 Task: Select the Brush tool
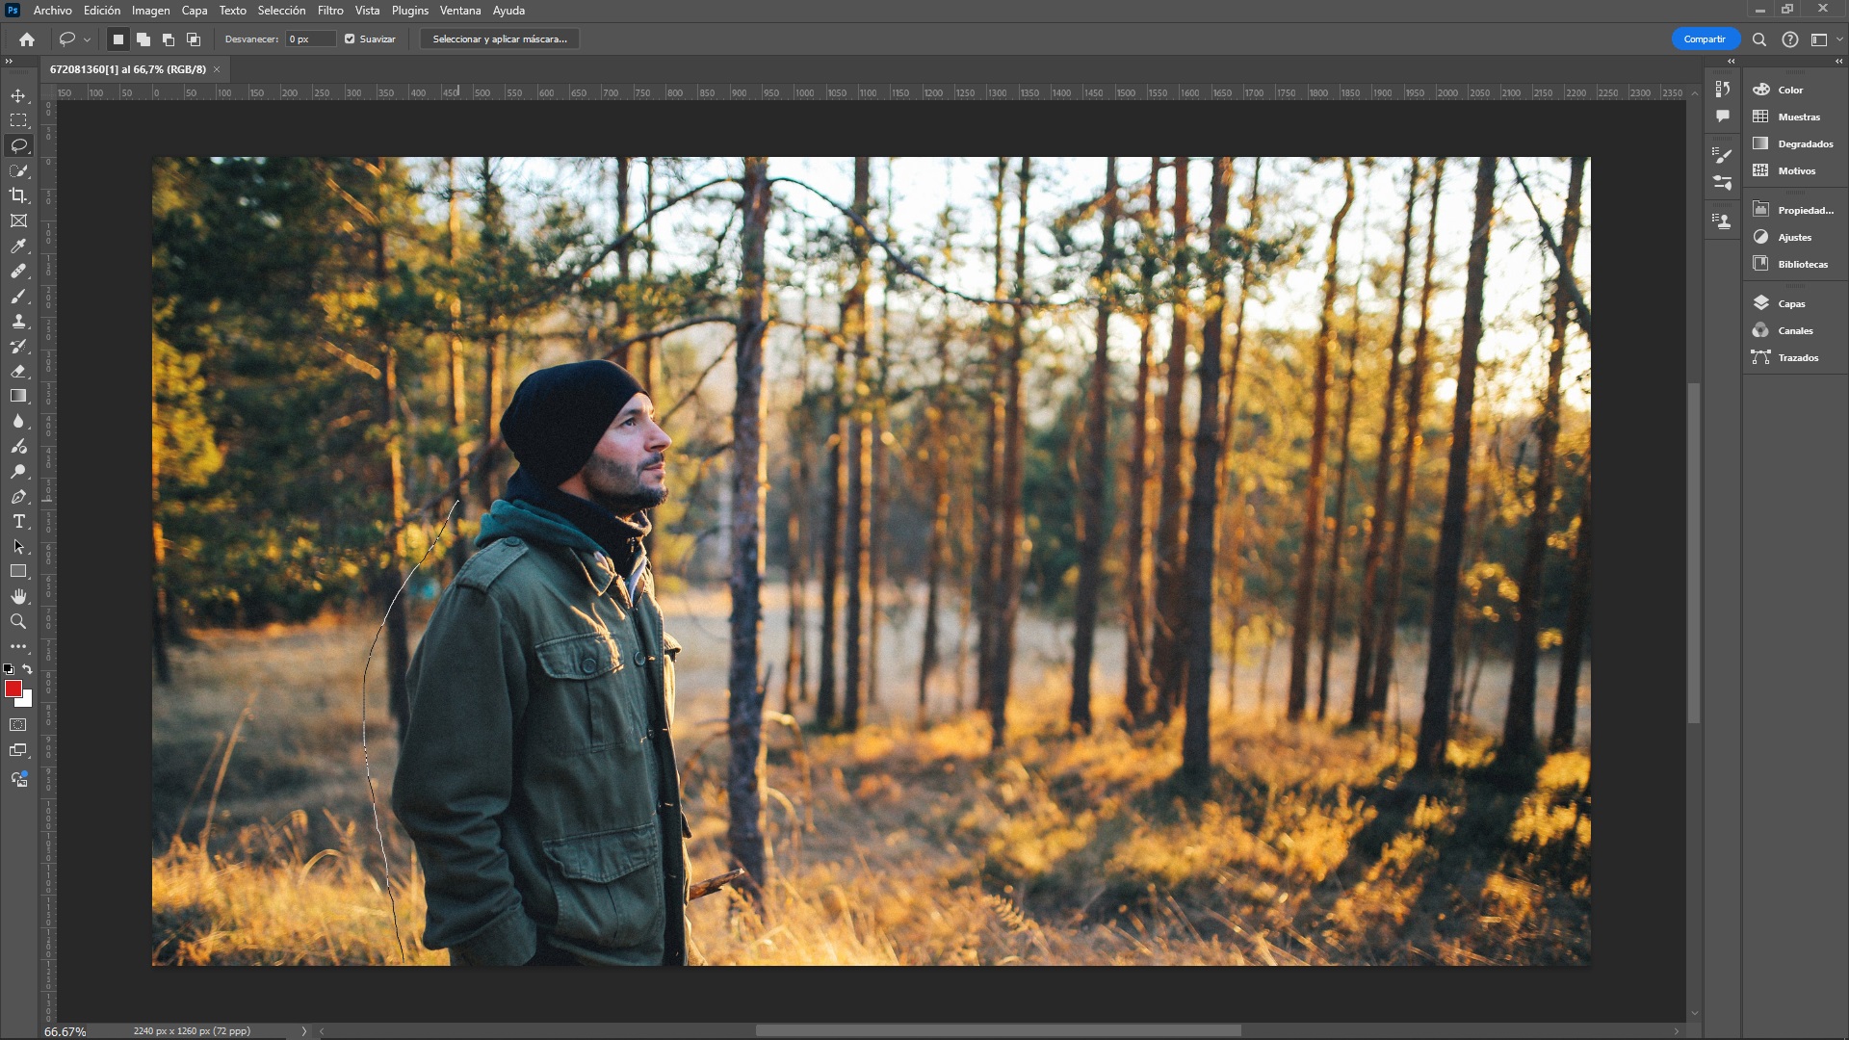point(18,296)
